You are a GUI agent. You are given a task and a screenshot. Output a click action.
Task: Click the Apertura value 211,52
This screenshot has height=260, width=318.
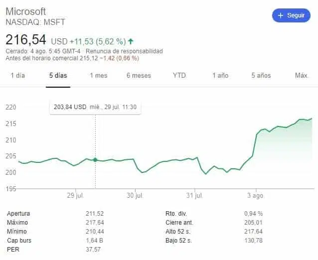tap(95, 214)
